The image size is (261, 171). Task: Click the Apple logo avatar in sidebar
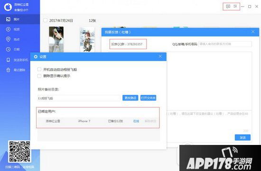(x=8, y=7)
